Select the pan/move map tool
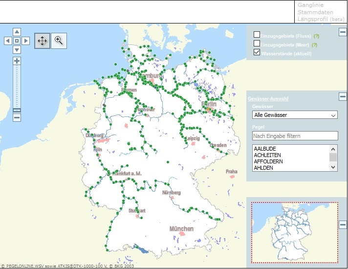Screen dimensions: 348x269 (42, 41)
